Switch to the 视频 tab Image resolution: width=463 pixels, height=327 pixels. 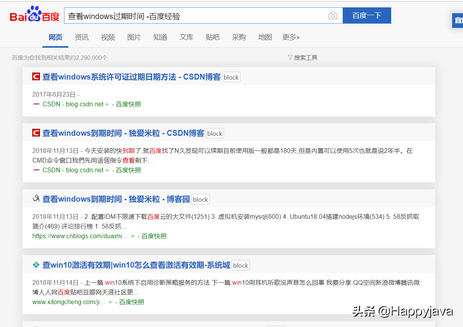point(108,37)
